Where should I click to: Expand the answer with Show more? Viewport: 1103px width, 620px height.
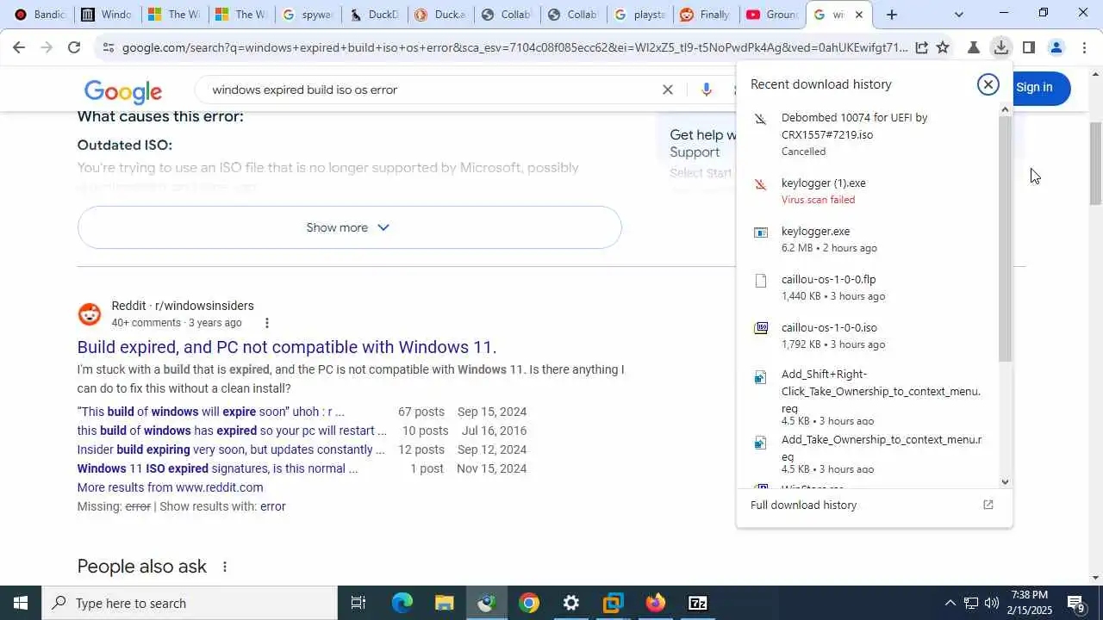click(349, 227)
